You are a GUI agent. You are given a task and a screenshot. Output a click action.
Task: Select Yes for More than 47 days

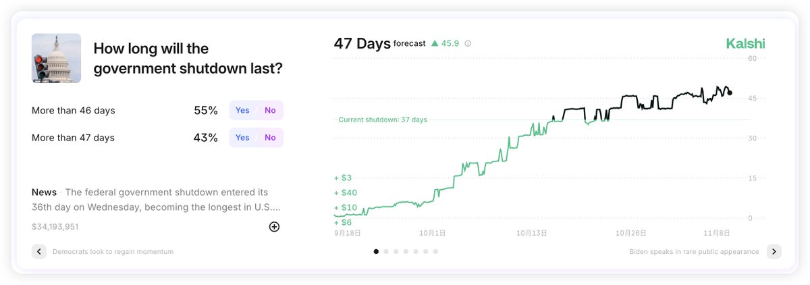[x=242, y=138]
